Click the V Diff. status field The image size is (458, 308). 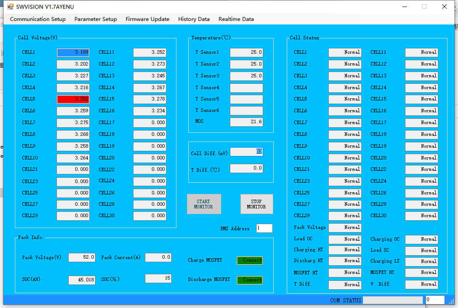[x=422, y=284]
